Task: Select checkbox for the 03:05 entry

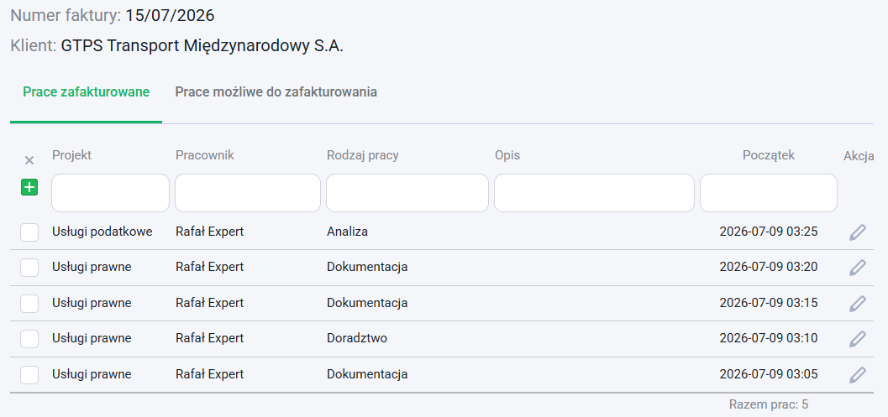Action: click(x=29, y=374)
